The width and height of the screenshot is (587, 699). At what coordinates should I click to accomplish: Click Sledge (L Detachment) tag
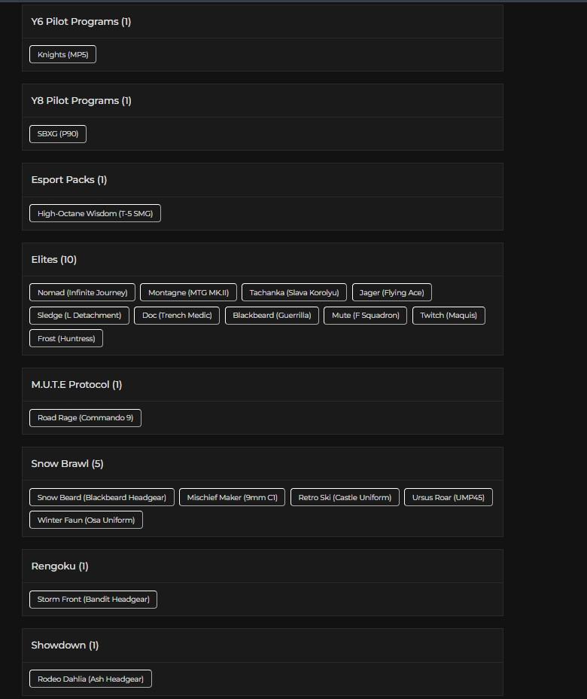79,316
